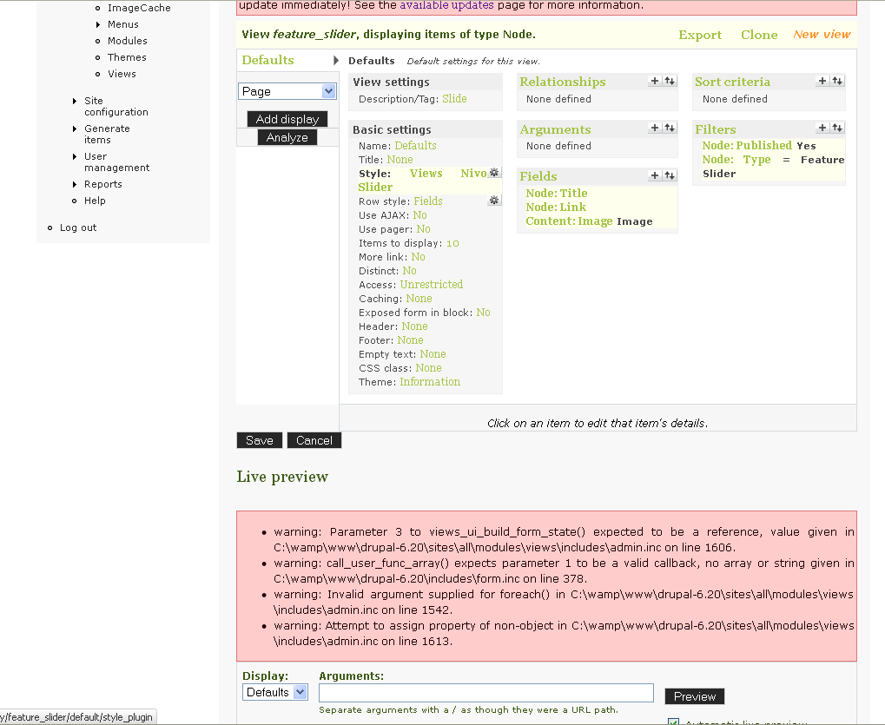This screenshot has width=885, height=725.
Task: Open Views from the sidebar menu
Action: point(122,74)
